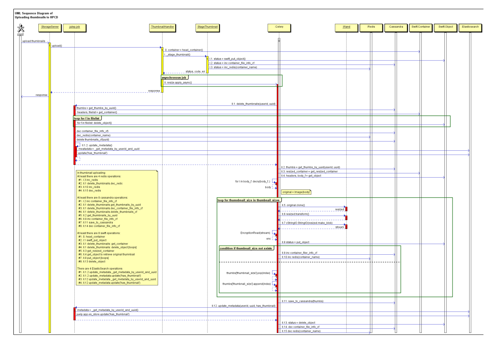Click the "condition if thumbnail_size not exists" label

pos(246,248)
